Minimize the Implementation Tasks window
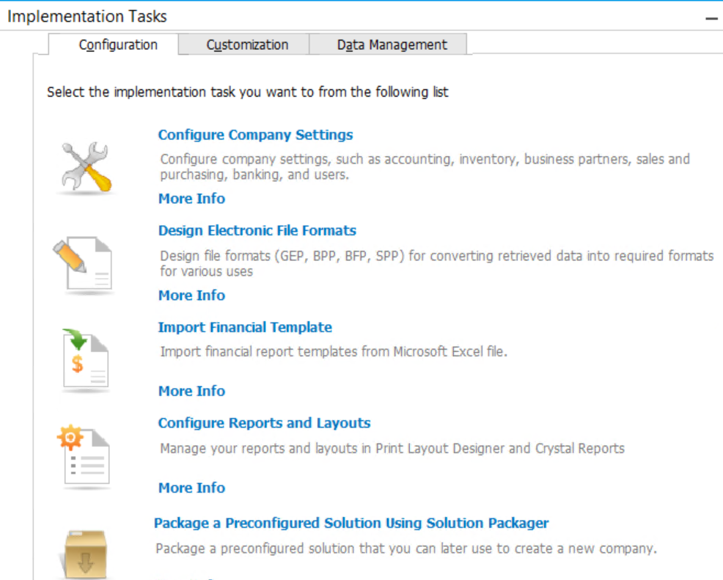This screenshot has width=723, height=580. [711, 18]
